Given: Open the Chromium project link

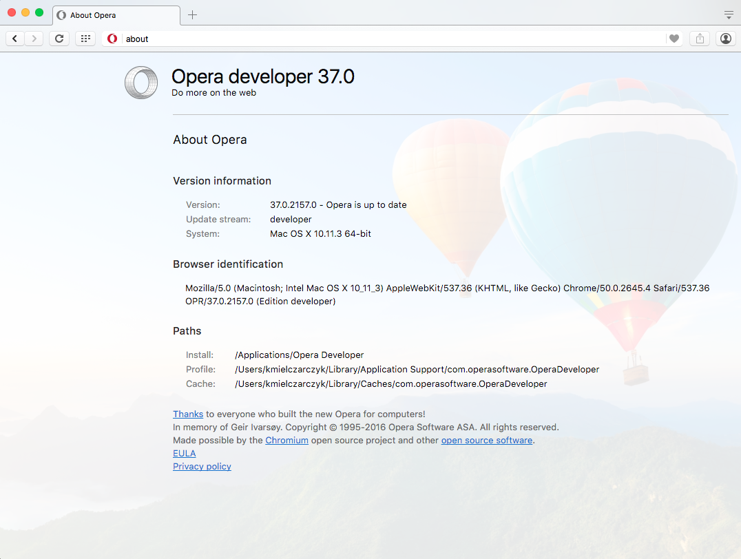Looking at the screenshot, I should coord(286,440).
